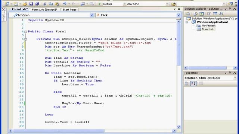Viewport: 239px width, 134px height.
Task: Select My Project in Solution Explorer
Action: [x=207, y=26]
